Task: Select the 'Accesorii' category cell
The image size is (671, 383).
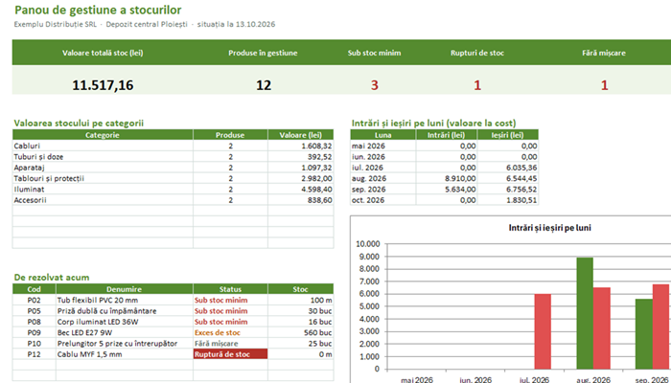Action: [x=103, y=200]
